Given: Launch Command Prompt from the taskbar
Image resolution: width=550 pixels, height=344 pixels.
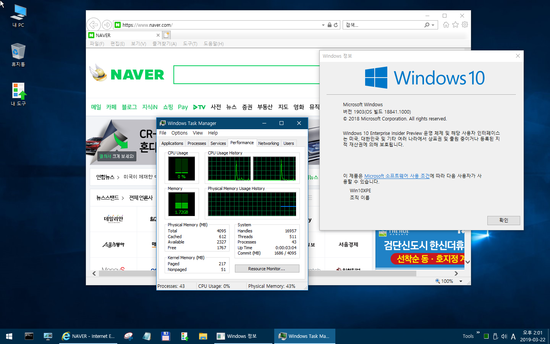Looking at the screenshot, I should (29, 336).
